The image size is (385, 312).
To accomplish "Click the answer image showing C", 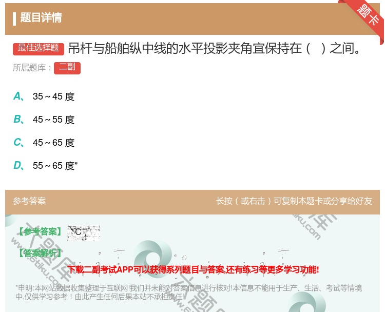I will coord(84,232).
